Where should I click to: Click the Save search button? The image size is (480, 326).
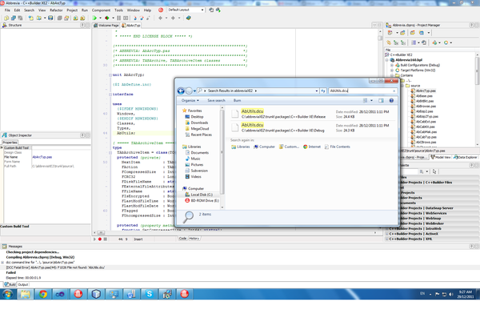coord(216,101)
